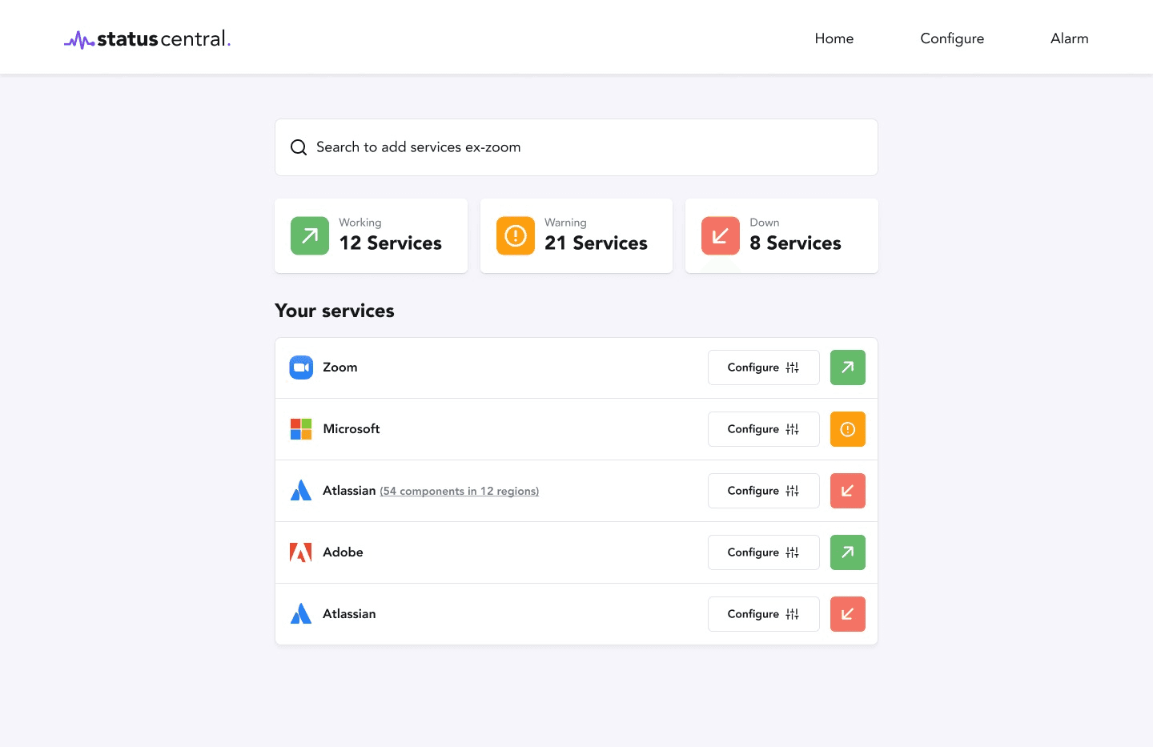Click the Zoom service icon
This screenshot has width=1153, height=747.
(301, 367)
